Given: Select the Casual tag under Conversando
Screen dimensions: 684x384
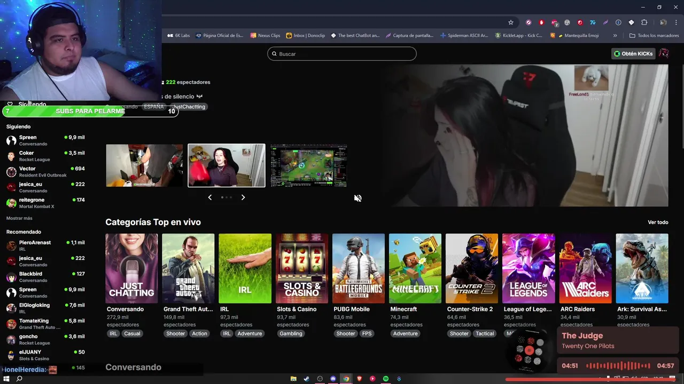Looking at the screenshot, I should click(132, 333).
